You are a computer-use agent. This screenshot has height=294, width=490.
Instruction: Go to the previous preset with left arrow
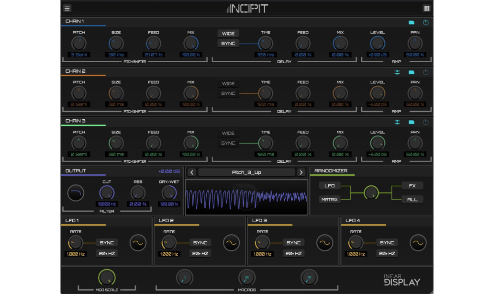click(191, 172)
